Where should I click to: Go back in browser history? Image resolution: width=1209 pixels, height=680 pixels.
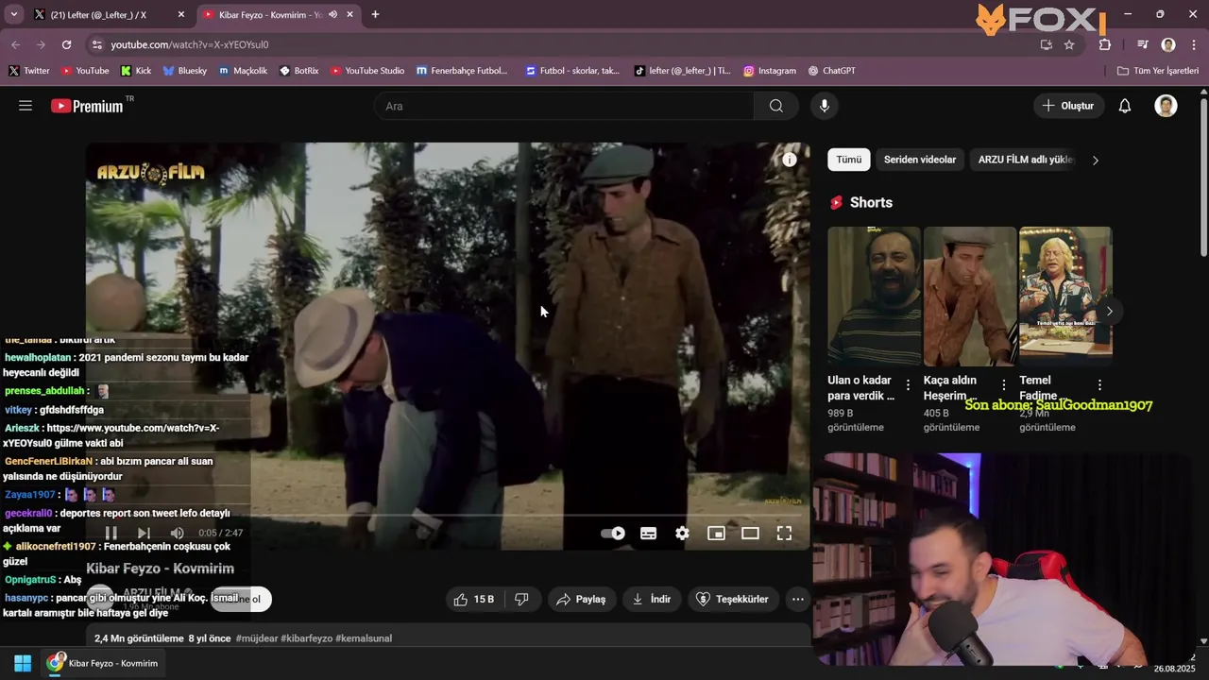(15, 44)
